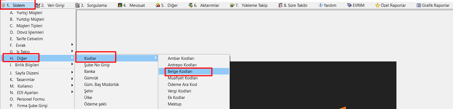This screenshot has width=453, height=109.
Task: Click the EVRIM icon
Action: point(349,5)
